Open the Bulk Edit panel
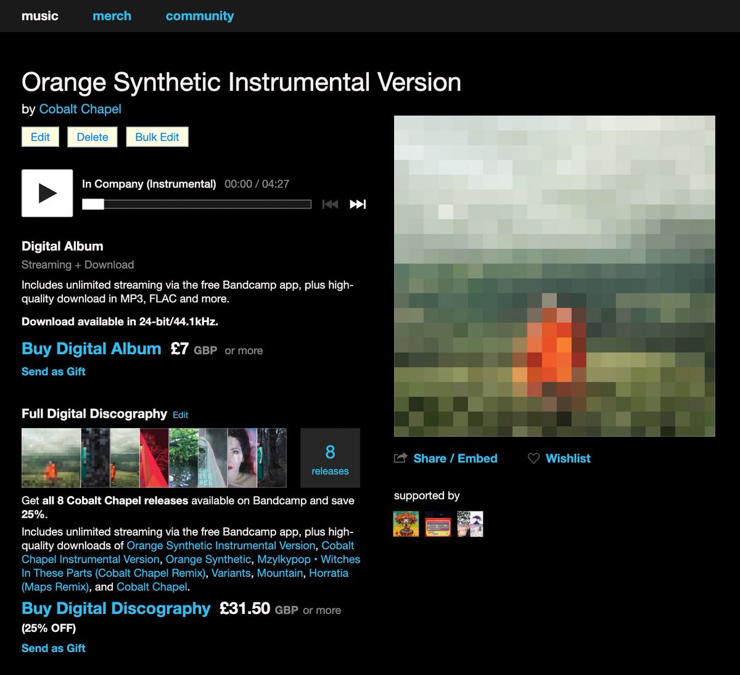Screen dimensions: 740x675 pyautogui.click(x=157, y=136)
